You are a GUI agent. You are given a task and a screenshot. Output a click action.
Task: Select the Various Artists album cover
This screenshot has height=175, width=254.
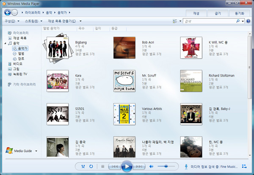(x=124, y=114)
